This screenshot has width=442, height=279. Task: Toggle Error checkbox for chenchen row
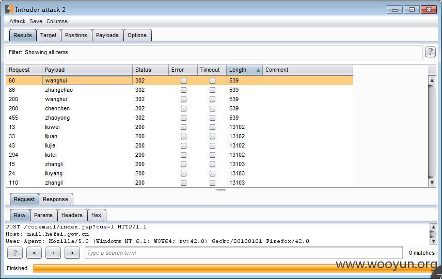pyautogui.click(x=183, y=109)
